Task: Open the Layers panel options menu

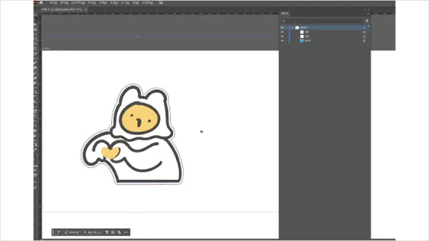Action: (368, 14)
